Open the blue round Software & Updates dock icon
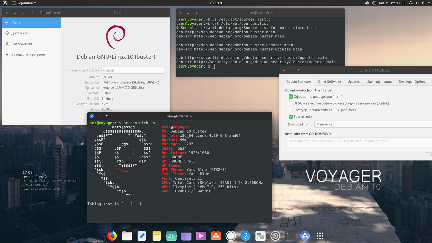 point(305,236)
